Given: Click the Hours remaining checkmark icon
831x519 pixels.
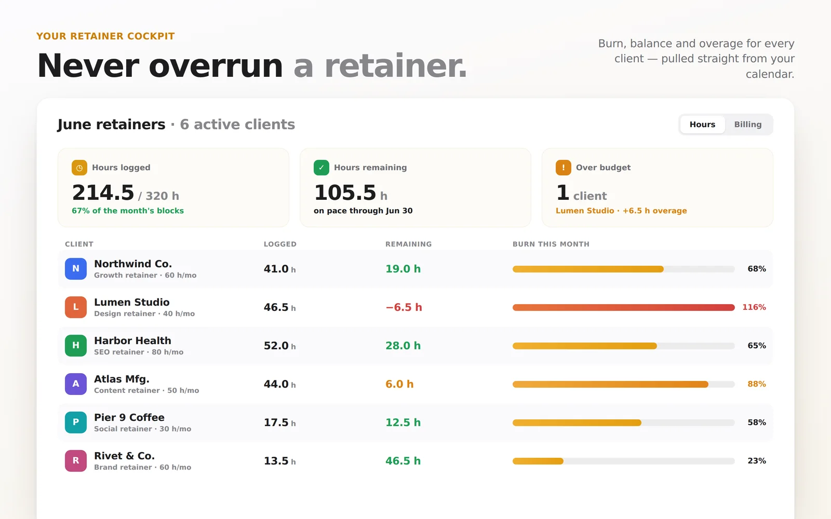Looking at the screenshot, I should point(321,168).
